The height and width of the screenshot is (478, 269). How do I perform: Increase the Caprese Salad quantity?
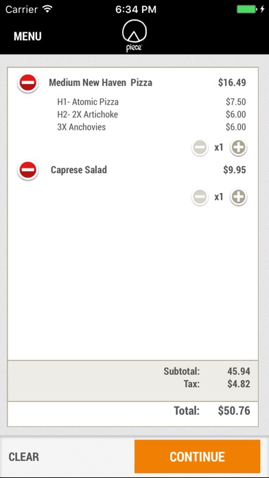coord(238,197)
